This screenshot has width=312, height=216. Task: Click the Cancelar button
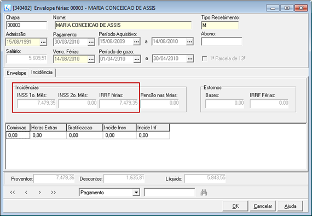(x=263, y=206)
